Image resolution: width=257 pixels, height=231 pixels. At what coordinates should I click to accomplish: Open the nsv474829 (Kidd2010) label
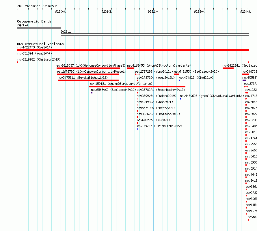pyautogui.click(x=196, y=78)
